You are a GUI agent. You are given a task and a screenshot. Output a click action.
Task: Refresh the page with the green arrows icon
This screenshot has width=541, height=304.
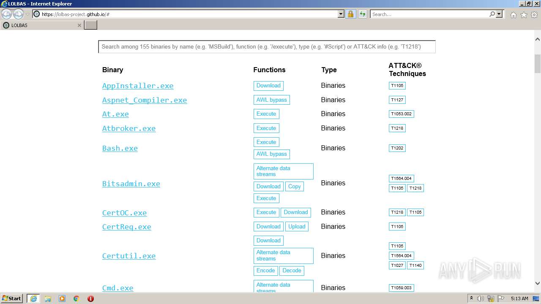(x=362, y=14)
